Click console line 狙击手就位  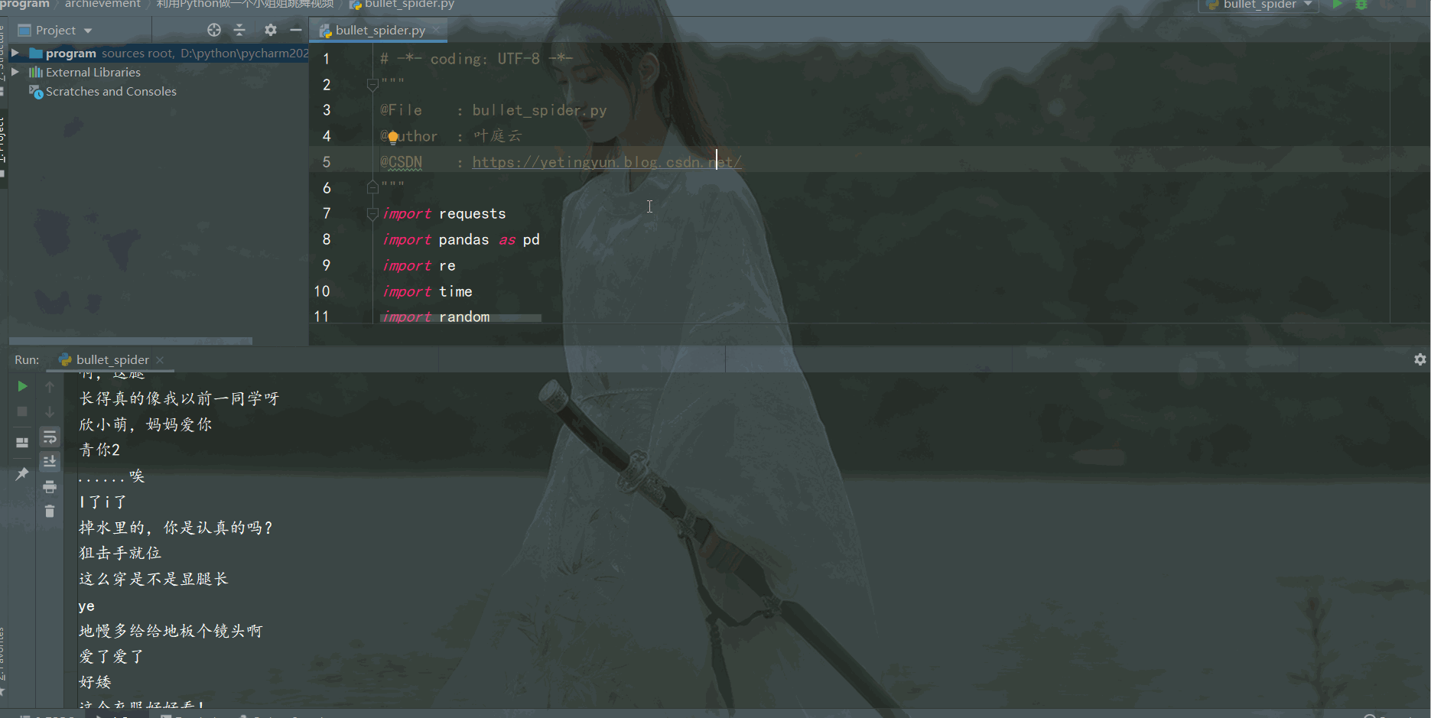[120, 553]
